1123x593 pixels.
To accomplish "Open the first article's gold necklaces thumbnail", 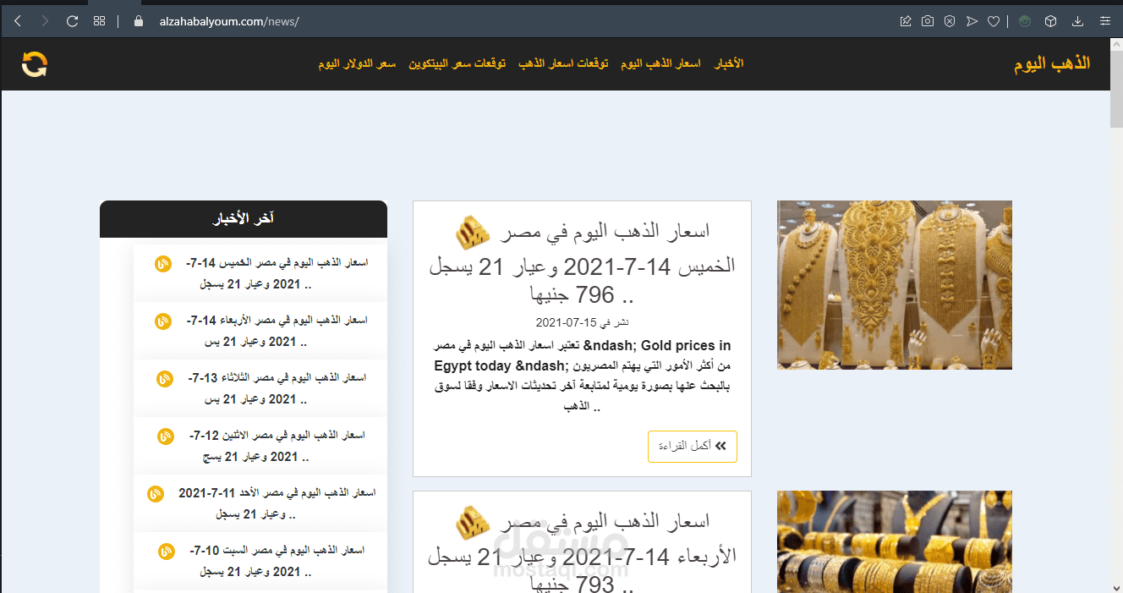I will point(895,285).
